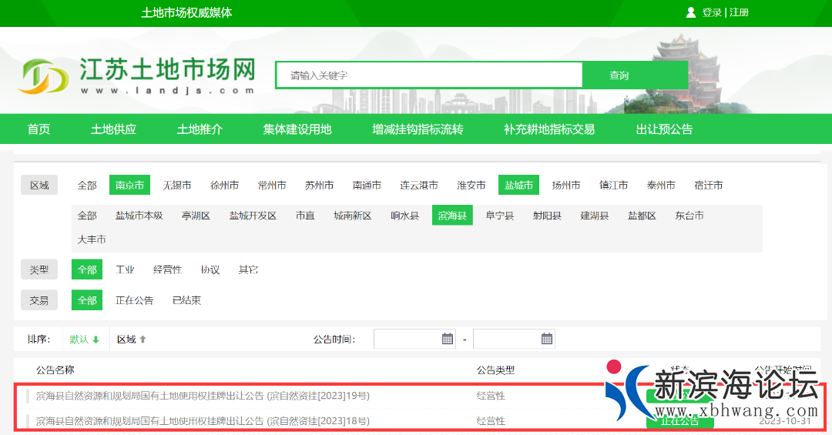This screenshot has width=832, height=435.
Task: Click the user profile icon beside 登录
Action: click(x=690, y=12)
